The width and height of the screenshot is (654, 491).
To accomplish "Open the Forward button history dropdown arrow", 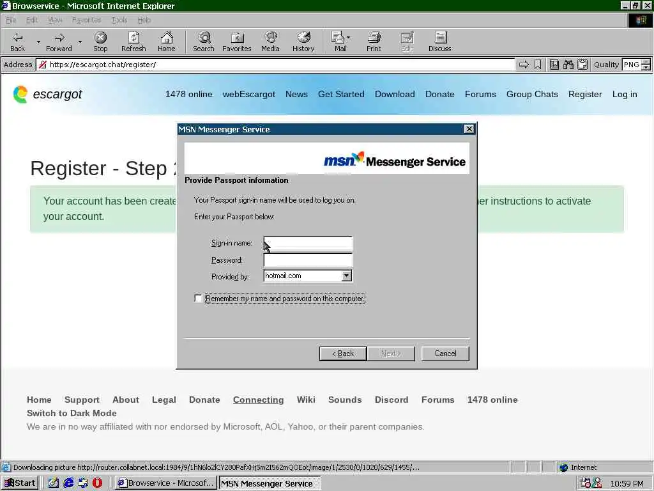I will (x=80, y=42).
